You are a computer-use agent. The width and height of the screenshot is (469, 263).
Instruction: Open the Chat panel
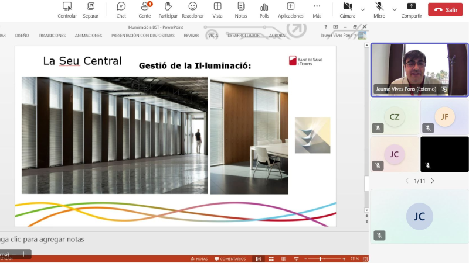tap(121, 10)
